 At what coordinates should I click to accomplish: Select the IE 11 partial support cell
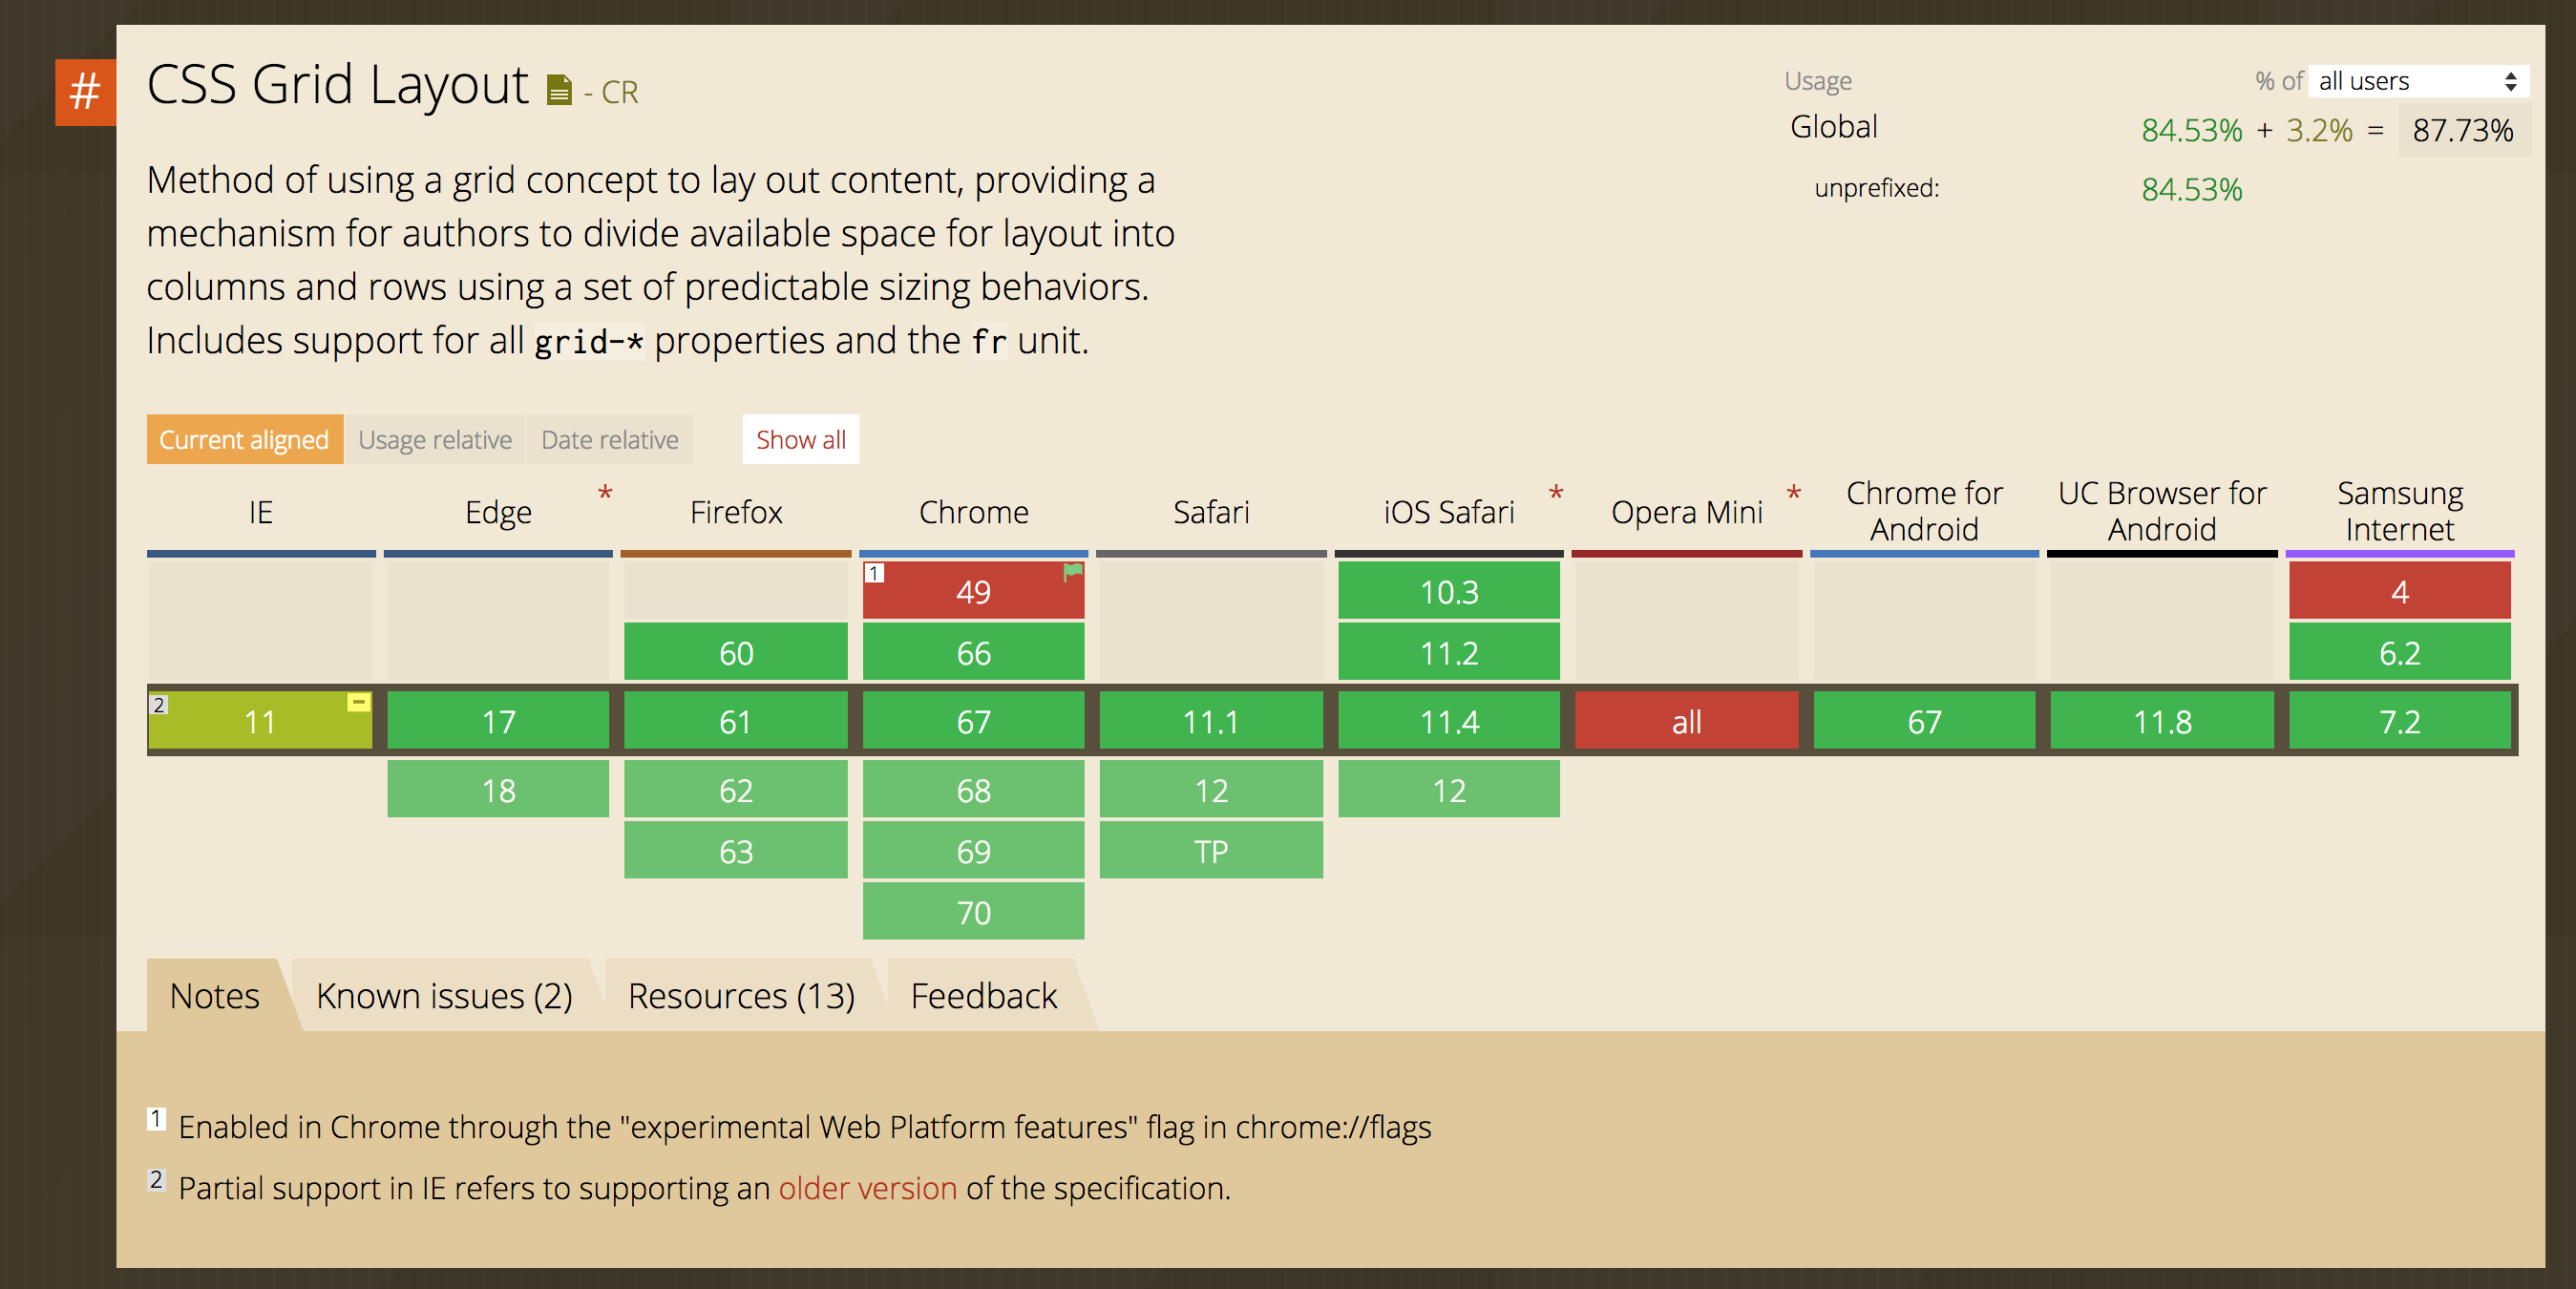[x=261, y=721]
